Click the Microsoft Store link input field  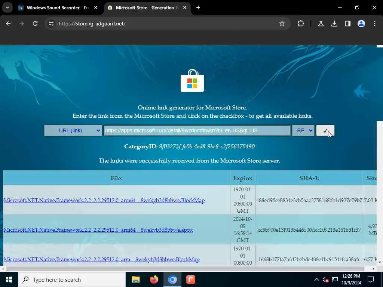pyautogui.click(x=197, y=130)
